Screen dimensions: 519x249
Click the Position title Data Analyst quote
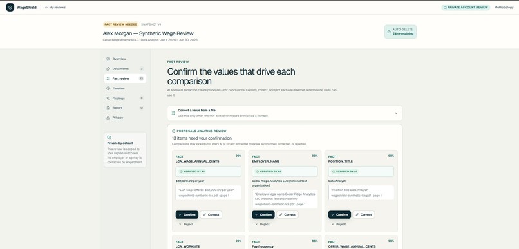tap(350, 190)
